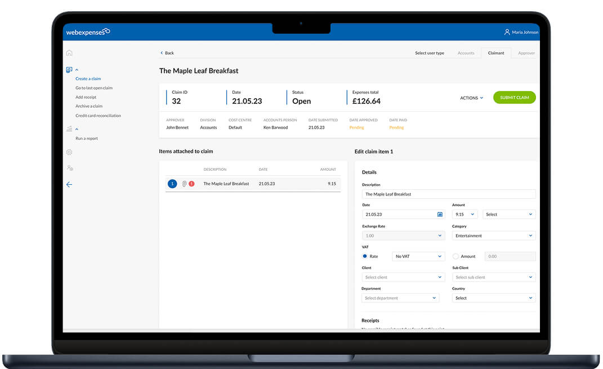
Task: Open the ACTIONS dropdown menu
Action: [x=471, y=98]
